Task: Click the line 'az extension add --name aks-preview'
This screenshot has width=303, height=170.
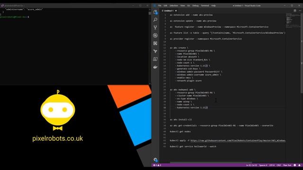Action: click(x=191, y=15)
